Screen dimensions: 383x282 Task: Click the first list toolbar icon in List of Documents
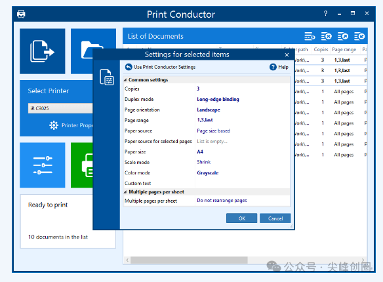310,36
